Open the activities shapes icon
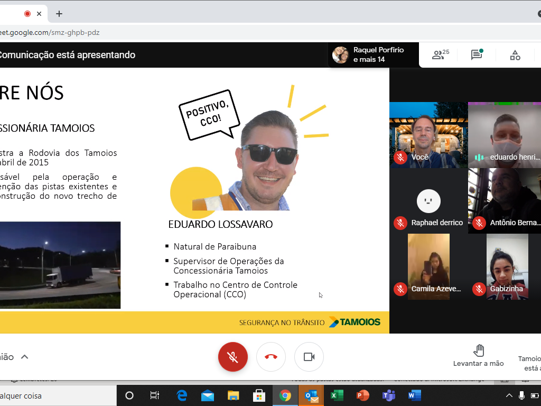541x406 pixels. coord(515,55)
